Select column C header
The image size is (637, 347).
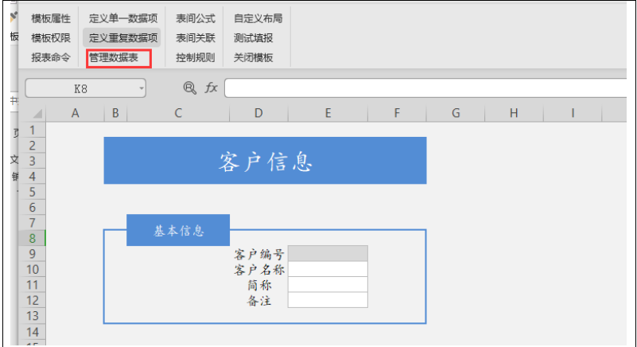pyautogui.click(x=178, y=114)
